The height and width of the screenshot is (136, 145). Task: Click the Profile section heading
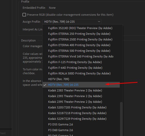(x=25, y=2)
